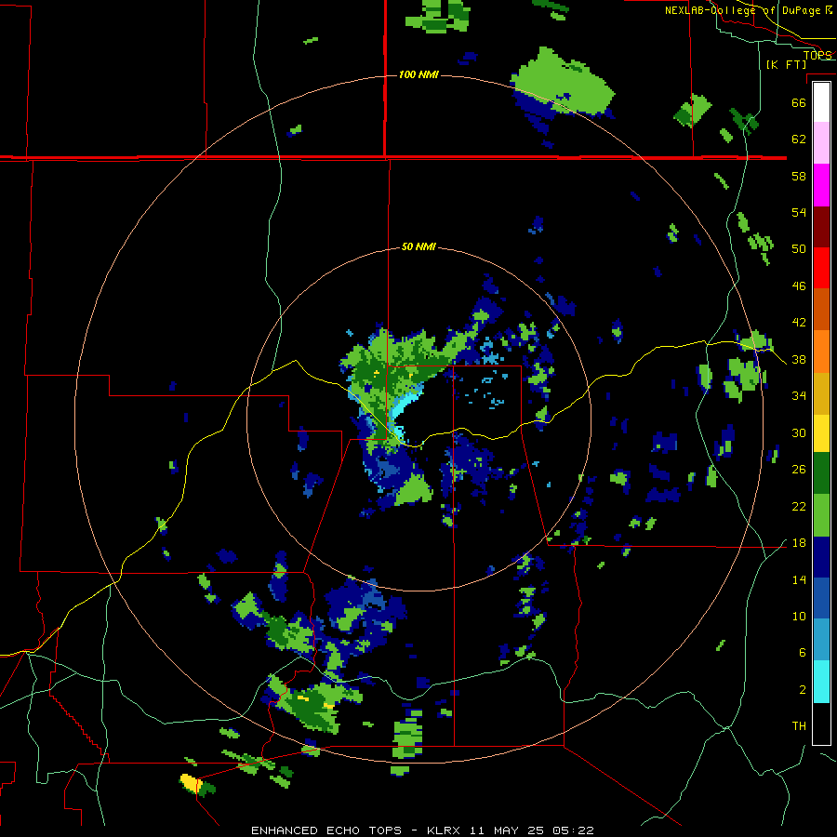Click the NEXLAB-College of DuPage credit text
The width and height of the screenshot is (837, 837).
click(x=744, y=10)
